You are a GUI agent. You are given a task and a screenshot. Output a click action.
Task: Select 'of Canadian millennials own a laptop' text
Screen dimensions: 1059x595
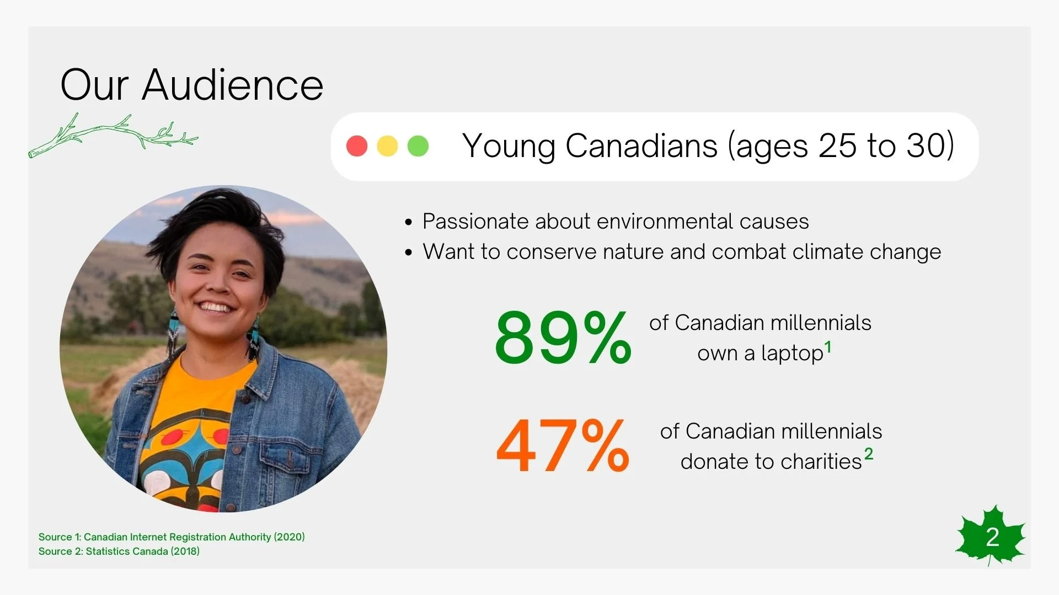click(x=760, y=338)
